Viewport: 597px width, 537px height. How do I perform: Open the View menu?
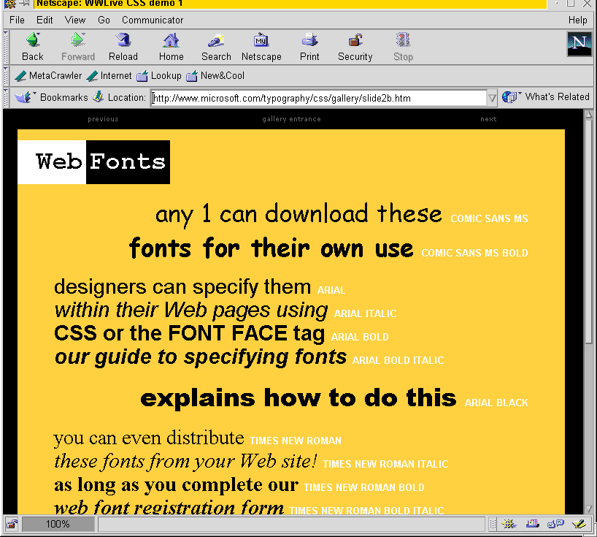(x=75, y=20)
